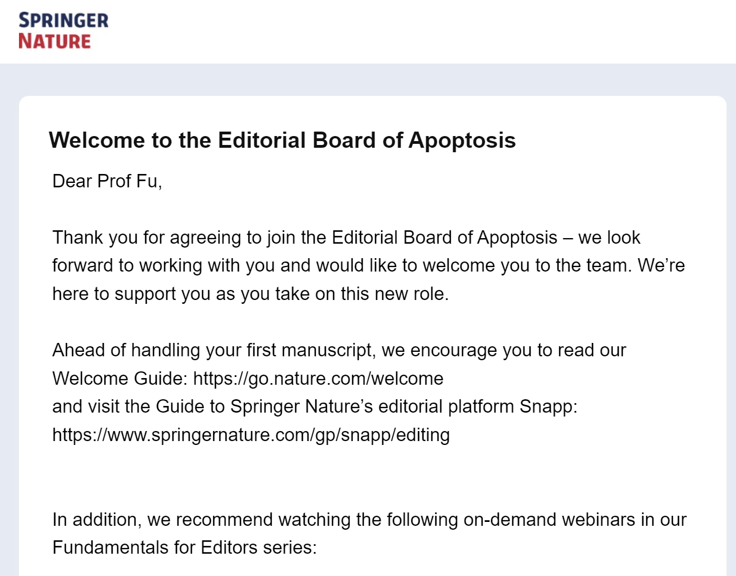Click the red word "NATURE" in the logo
The height and width of the screenshot is (576, 736).
click(x=55, y=41)
